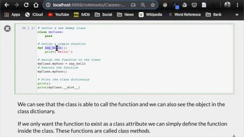Viewport: 244px width, 137px height.
Task: Click the browser forward arrow
Action: (x=16, y=5)
